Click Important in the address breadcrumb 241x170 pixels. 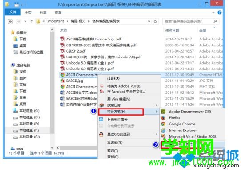(x=55, y=21)
